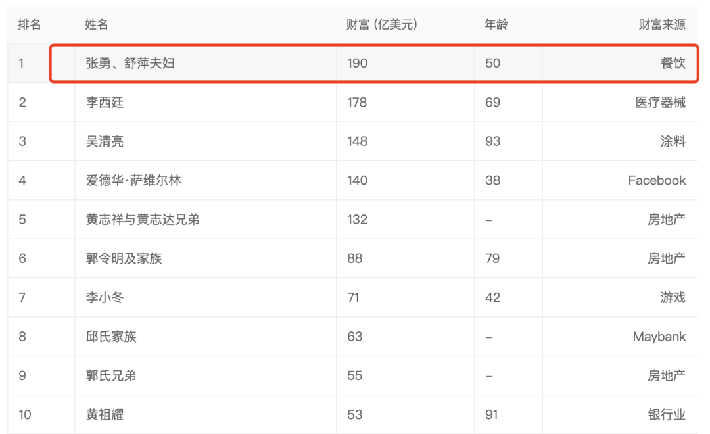Click the 财富 (亿美元) column header
Image resolution: width=710 pixels, height=434 pixels.
click(x=382, y=24)
